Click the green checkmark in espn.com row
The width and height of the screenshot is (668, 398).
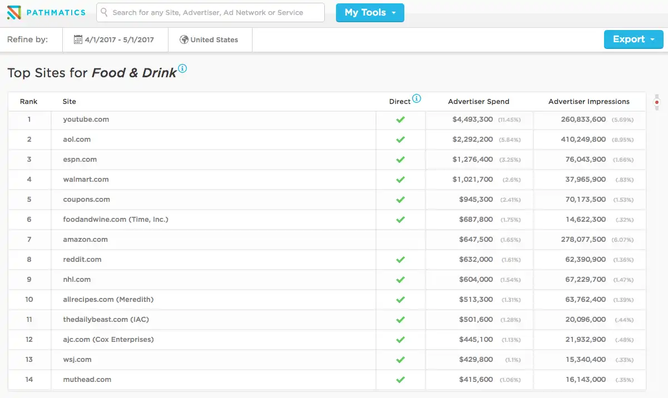[x=400, y=160]
